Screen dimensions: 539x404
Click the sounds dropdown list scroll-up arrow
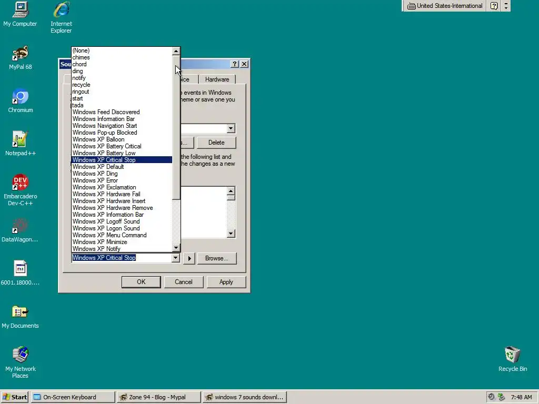pos(176,51)
